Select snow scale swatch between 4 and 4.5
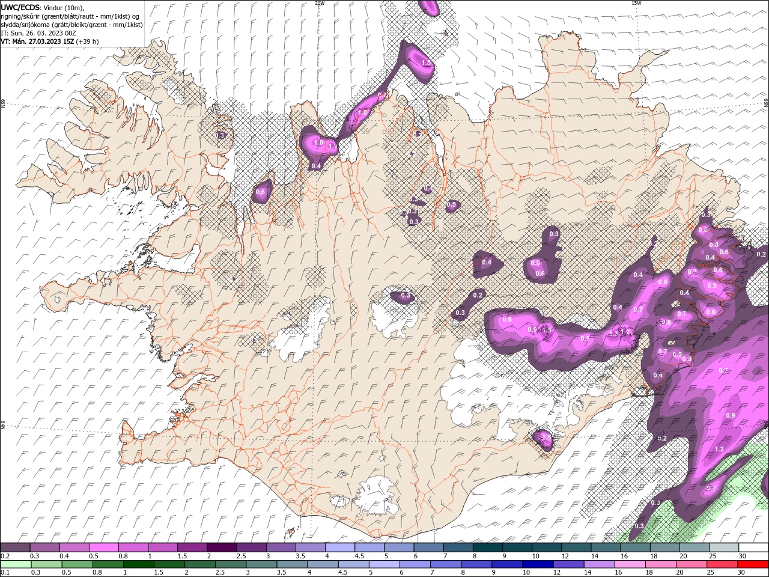 (339, 548)
